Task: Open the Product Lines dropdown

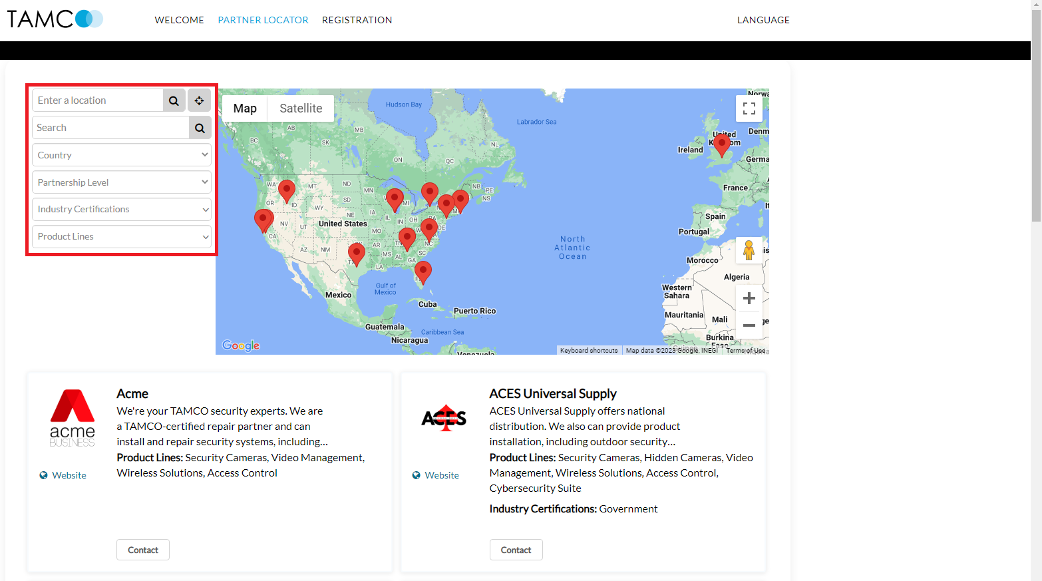Action: point(121,236)
